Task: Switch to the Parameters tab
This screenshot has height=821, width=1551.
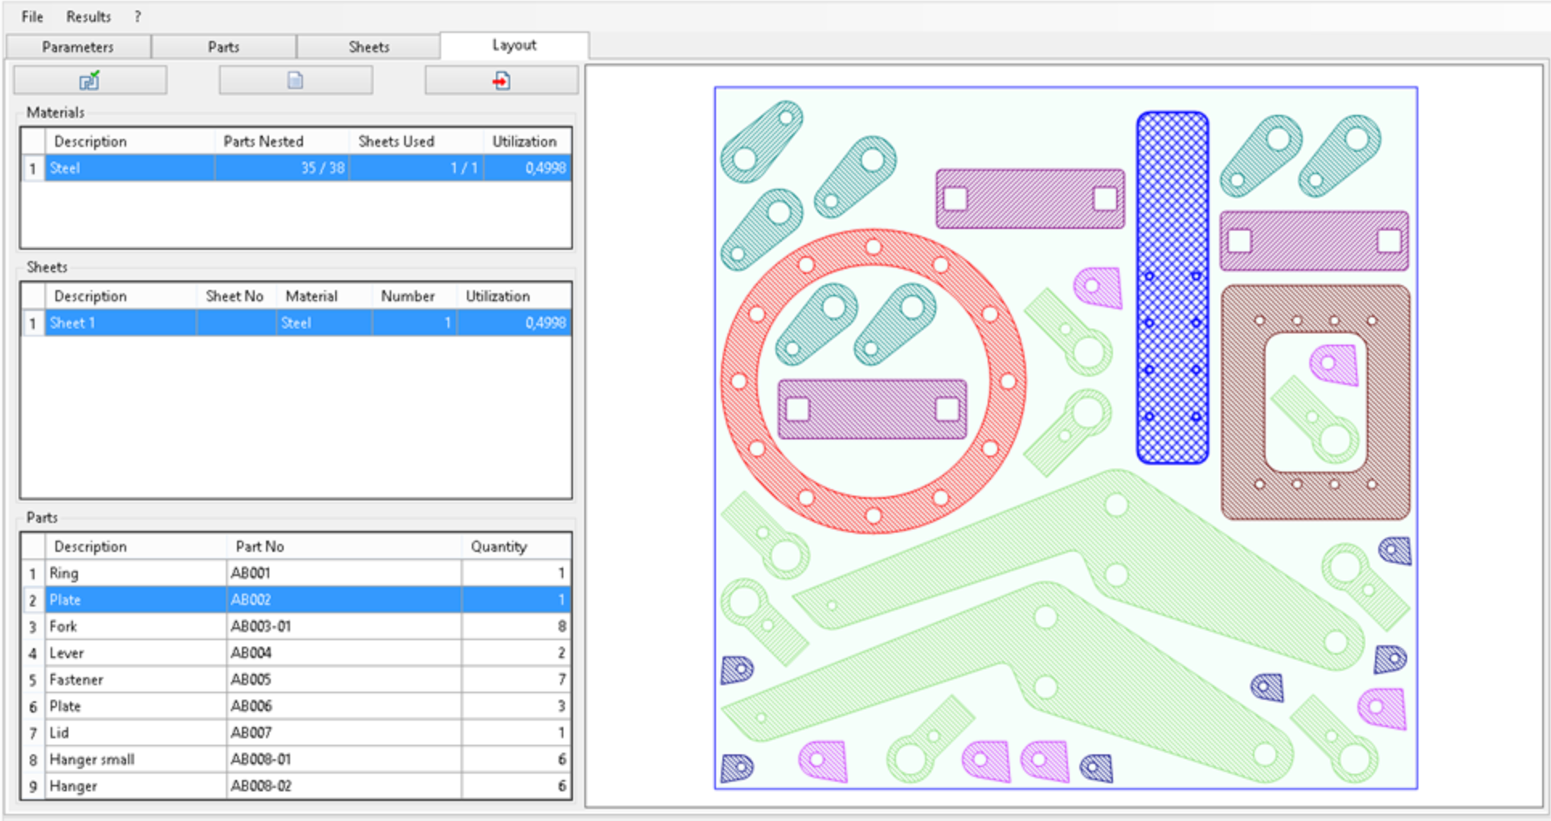Action: point(78,47)
